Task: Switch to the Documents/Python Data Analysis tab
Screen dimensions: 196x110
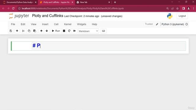Action: click(20, 2)
